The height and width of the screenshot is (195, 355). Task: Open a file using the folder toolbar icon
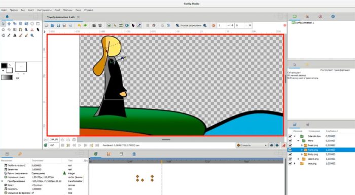tap(52, 25)
